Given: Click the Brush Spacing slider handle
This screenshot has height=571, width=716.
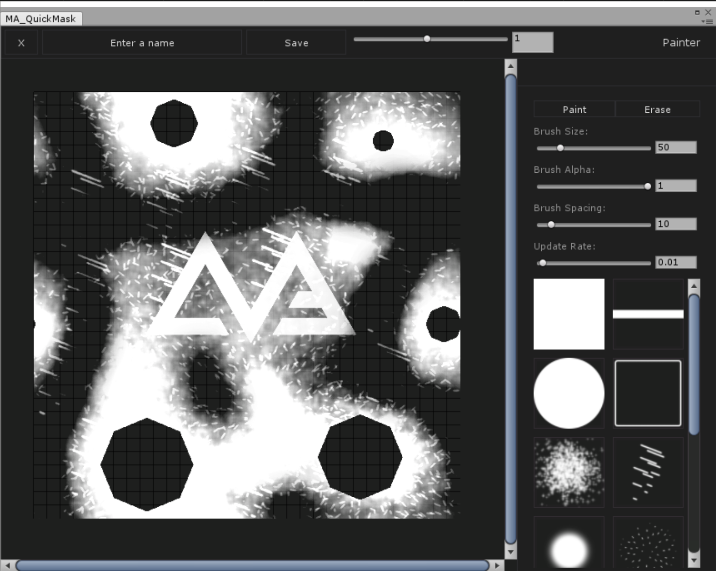Looking at the screenshot, I should pyautogui.click(x=551, y=225).
